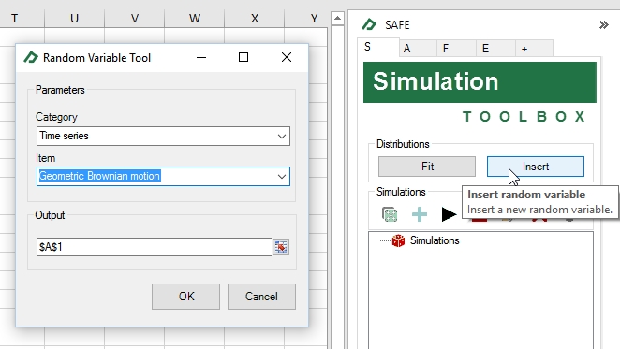The height and width of the screenshot is (349, 620).
Task: Add a new simulation with the plus icon
Action: coord(420,214)
